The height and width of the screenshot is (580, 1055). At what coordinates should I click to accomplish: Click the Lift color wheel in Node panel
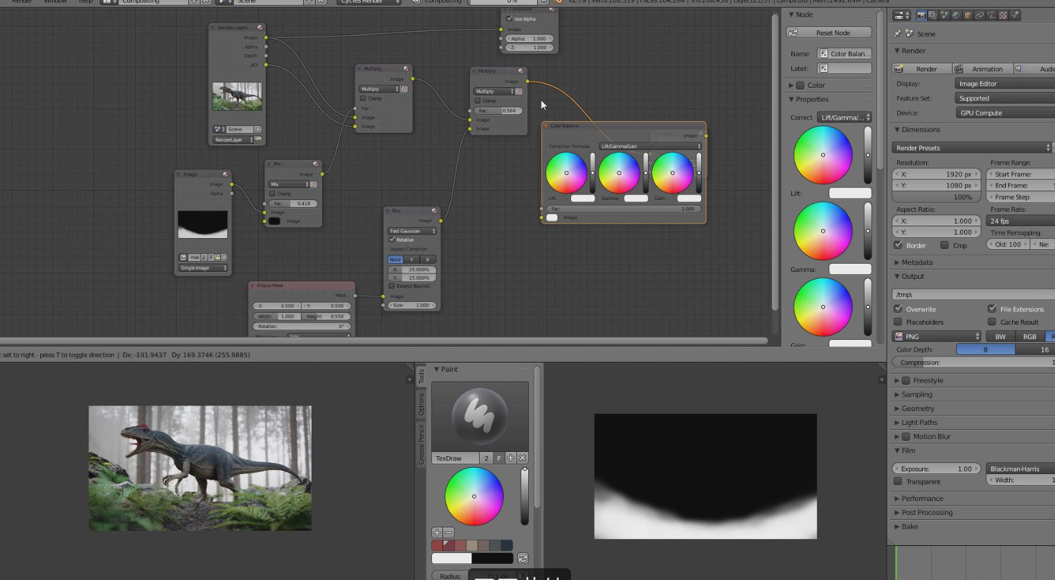pyautogui.click(x=823, y=155)
